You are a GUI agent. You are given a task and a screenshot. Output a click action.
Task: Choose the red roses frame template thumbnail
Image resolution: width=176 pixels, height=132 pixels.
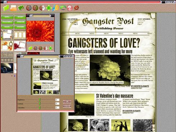point(20,46)
